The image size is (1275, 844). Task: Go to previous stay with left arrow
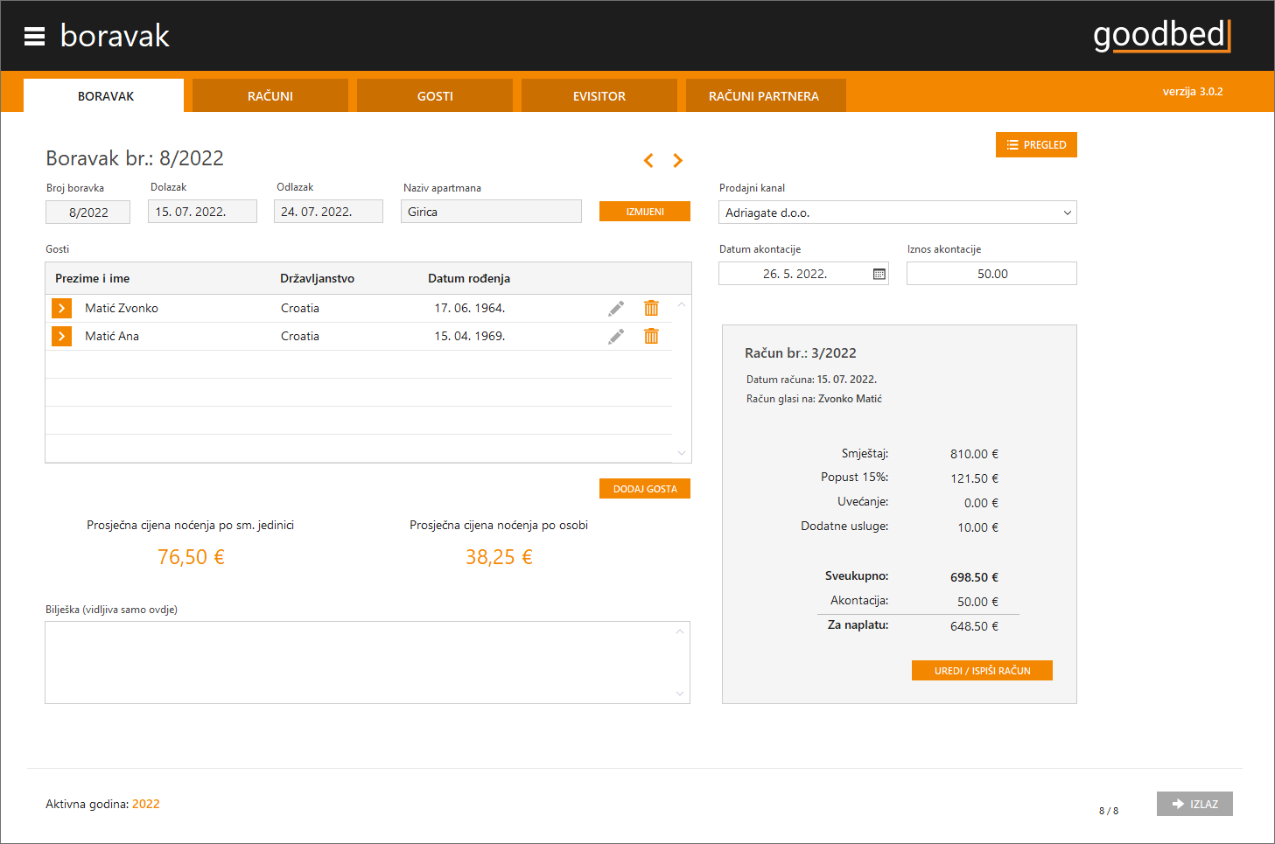click(648, 160)
